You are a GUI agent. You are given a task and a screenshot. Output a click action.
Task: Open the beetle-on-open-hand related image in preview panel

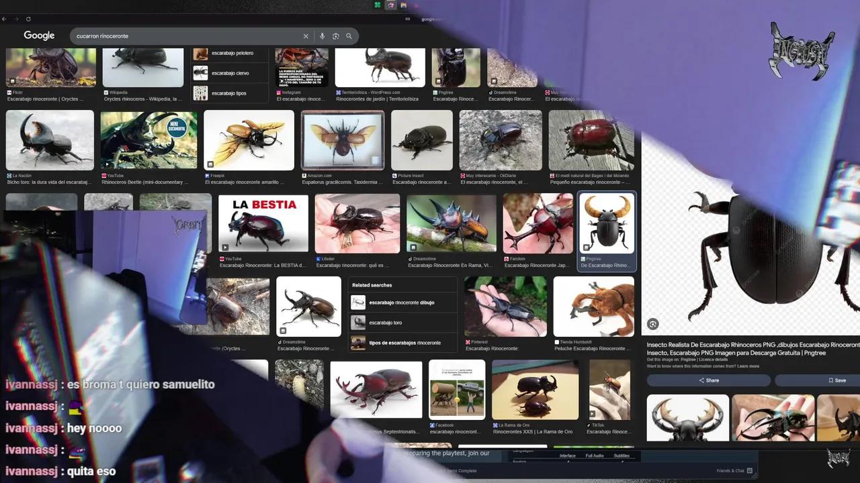(x=773, y=418)
